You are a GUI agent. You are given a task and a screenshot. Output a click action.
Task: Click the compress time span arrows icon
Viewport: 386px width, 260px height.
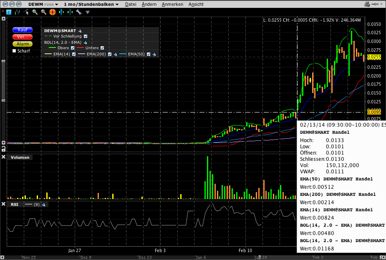click(x=70, y=12)
